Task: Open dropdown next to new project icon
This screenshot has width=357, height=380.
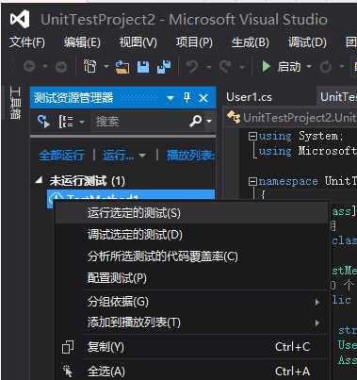Action: coord(106,67)
